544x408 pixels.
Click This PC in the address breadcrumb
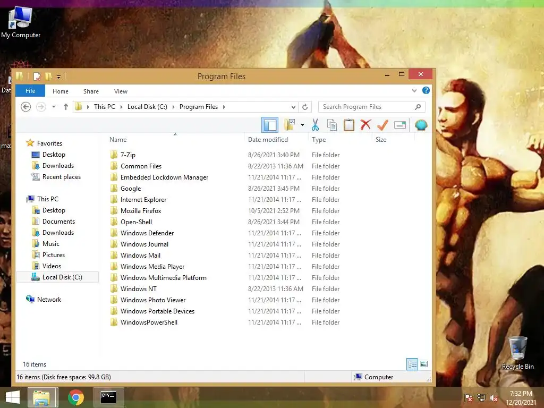tap(105, 107)
